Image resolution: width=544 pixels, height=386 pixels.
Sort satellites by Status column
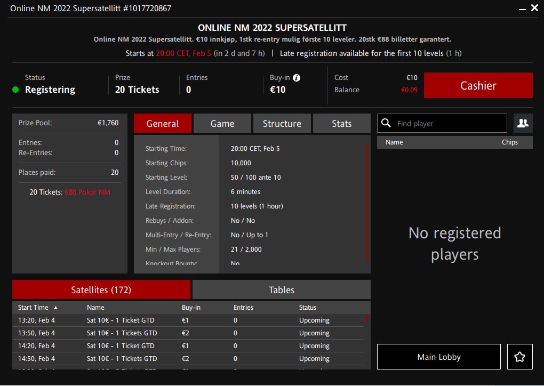pyautogui.click(x=307, y=307)
